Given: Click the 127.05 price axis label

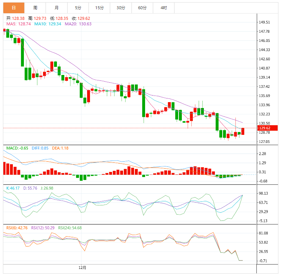Looking at the screenshot, I should click(x=264, y=142).
